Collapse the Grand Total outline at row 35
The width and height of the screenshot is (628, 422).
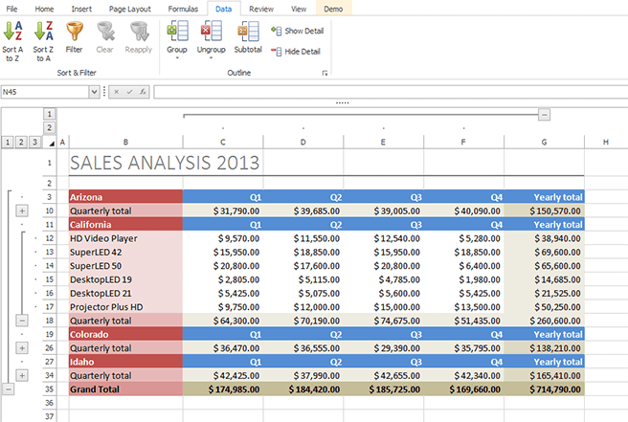pos(9,389)
